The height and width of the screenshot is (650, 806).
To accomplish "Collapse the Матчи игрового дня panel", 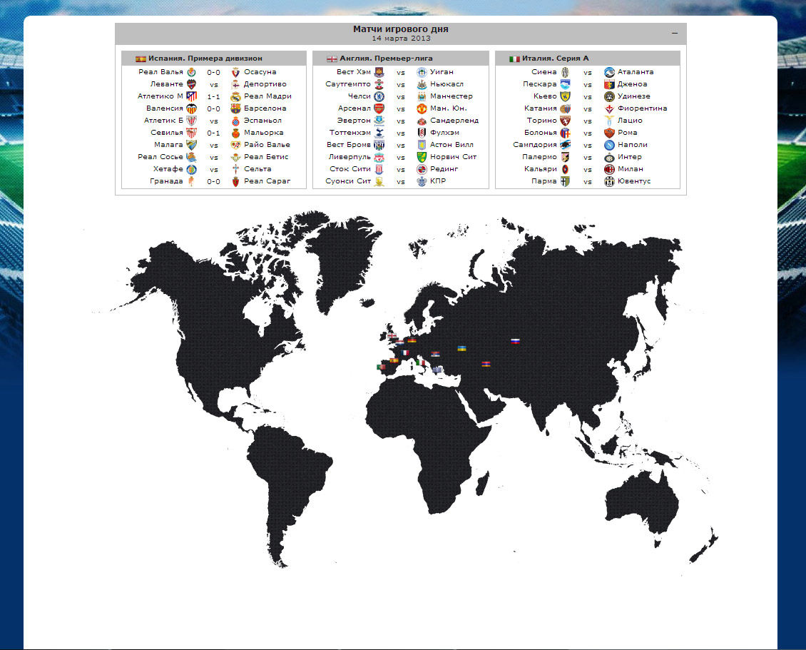I will point(675,34).
